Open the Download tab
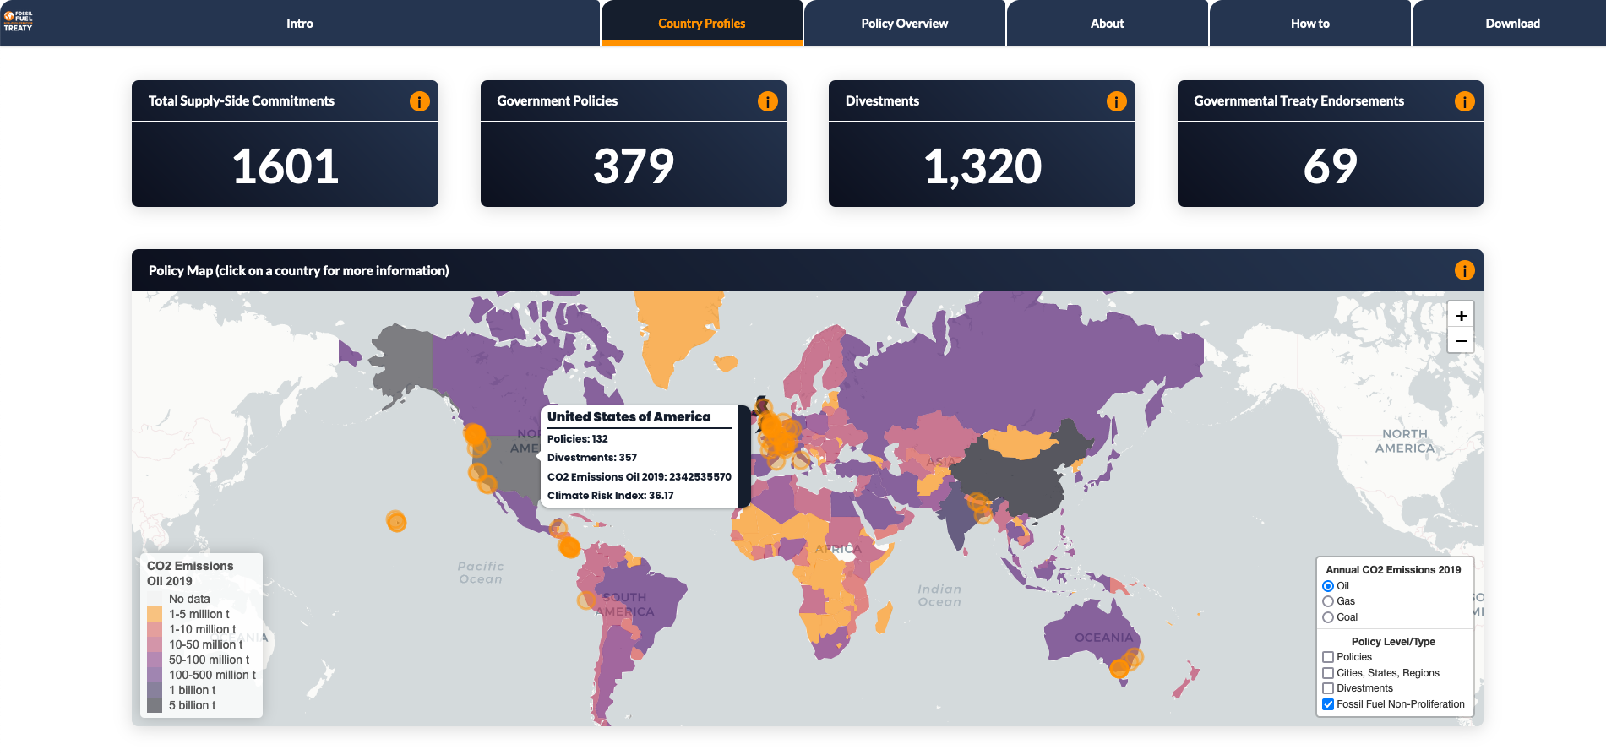Image resolution: width=1606 pixels, height=755 pixels. click(x=1510, y=24)
